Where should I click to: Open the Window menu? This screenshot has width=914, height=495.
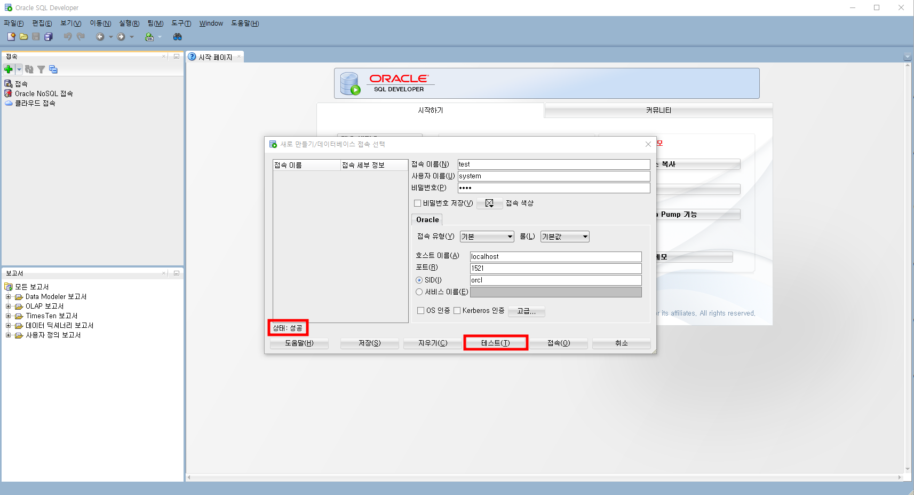[211, 23]
